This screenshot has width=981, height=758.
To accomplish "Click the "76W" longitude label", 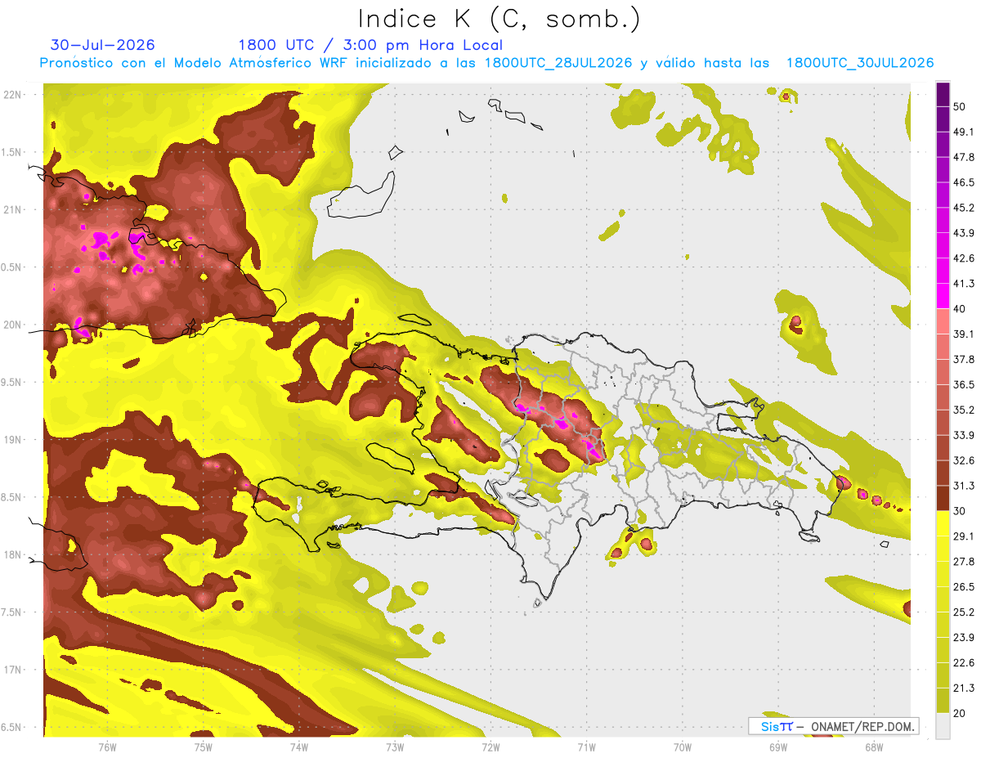I will point(107,747).
